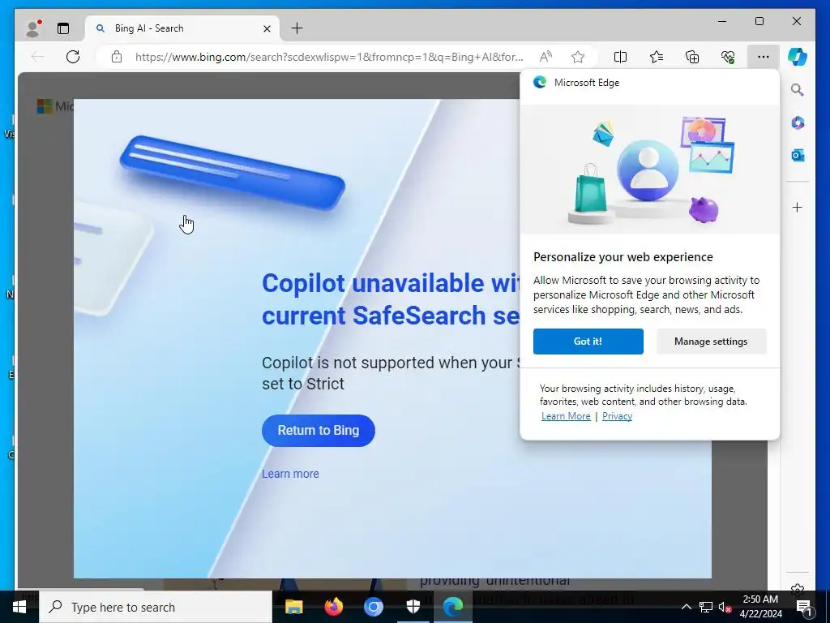This screenshot has height=623, width=830.
Task: Open the Edge profile icon
Action: [x=33, y=28]
